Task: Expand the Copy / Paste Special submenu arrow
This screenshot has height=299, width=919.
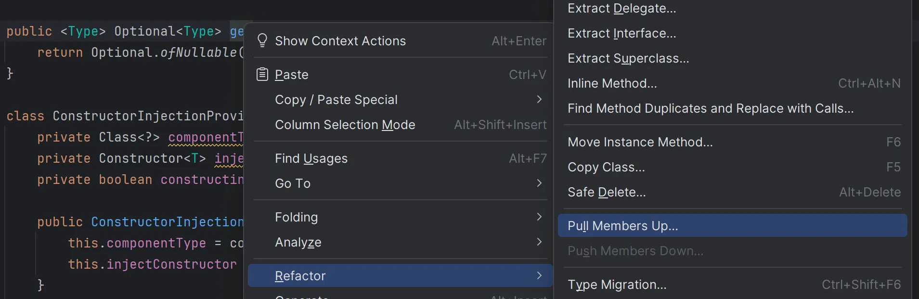Action: 539,99
